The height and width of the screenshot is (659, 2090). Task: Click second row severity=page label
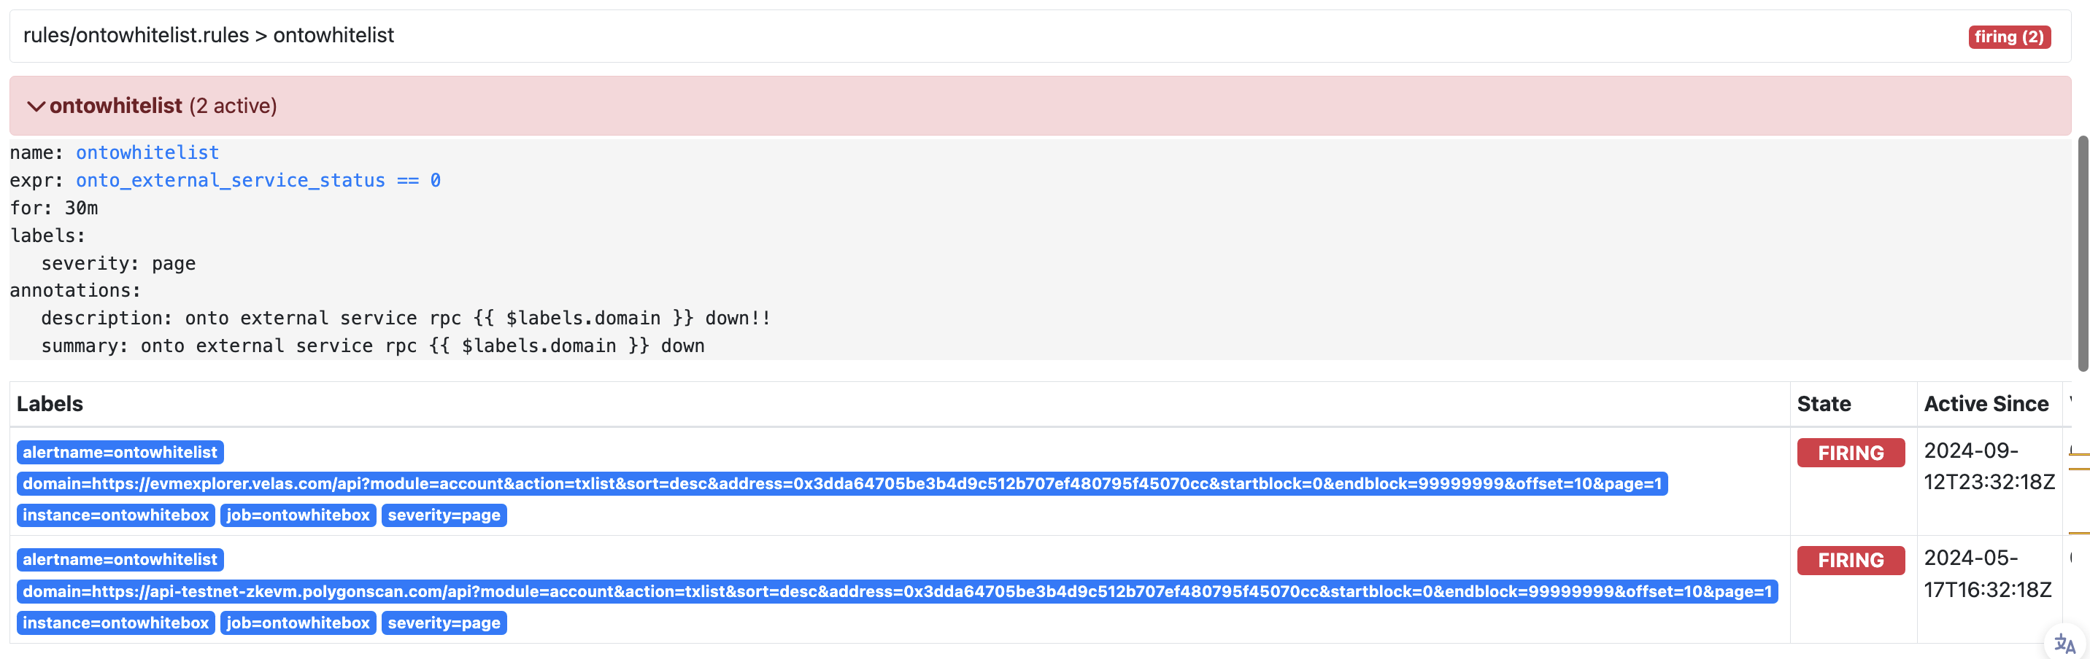pos(444,623)
